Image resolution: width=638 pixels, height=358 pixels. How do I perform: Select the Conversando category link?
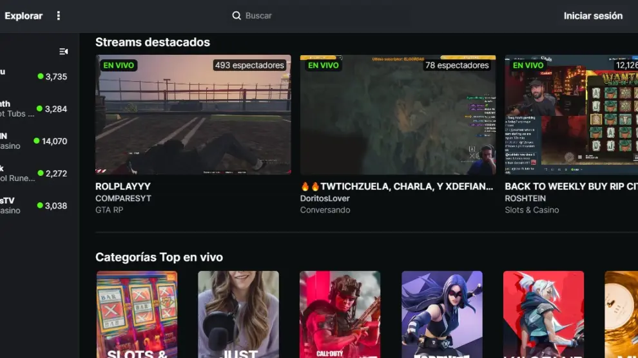[x=325, y=210]
